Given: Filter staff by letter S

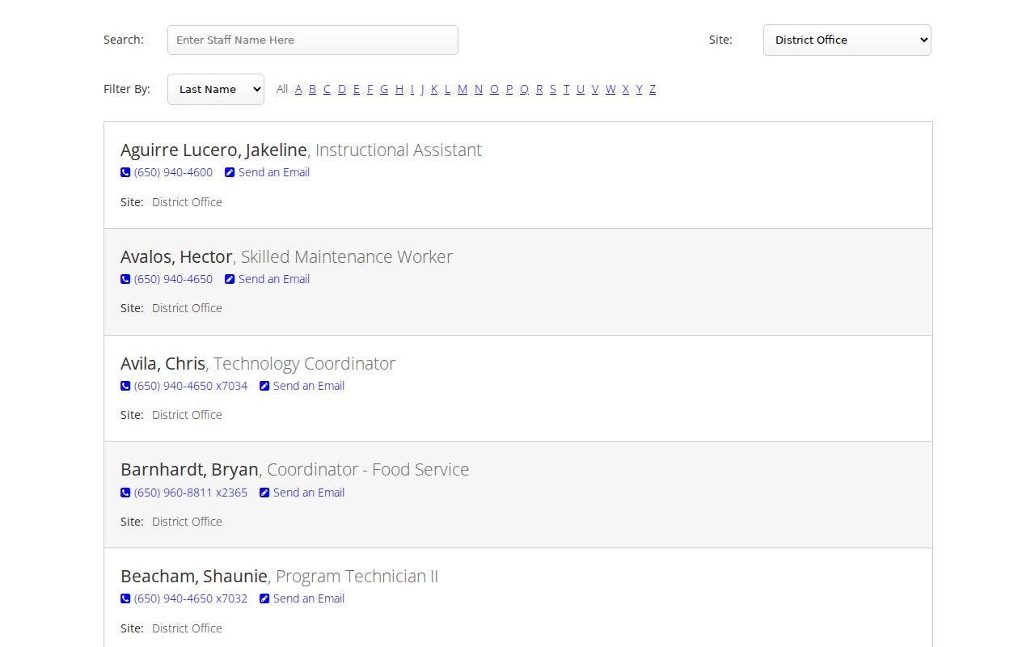Looking at the screenshot, I should [553, 89].
